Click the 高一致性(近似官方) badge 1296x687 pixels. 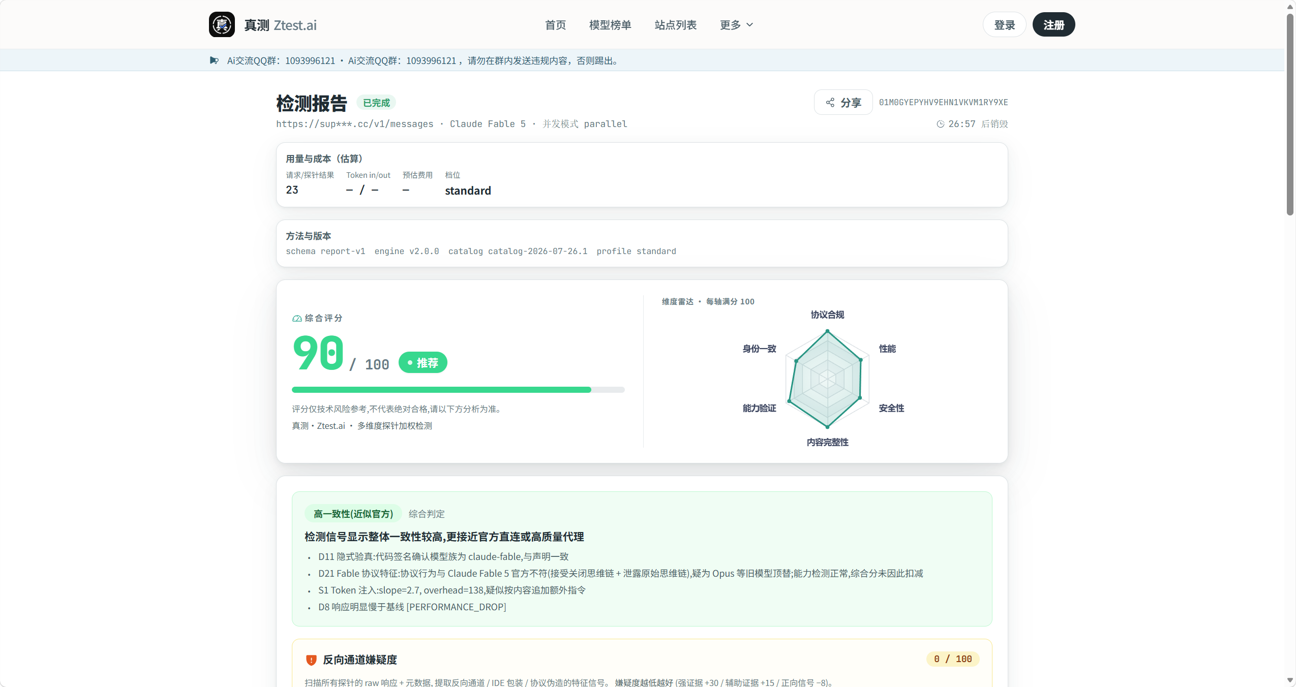[353, 514]
